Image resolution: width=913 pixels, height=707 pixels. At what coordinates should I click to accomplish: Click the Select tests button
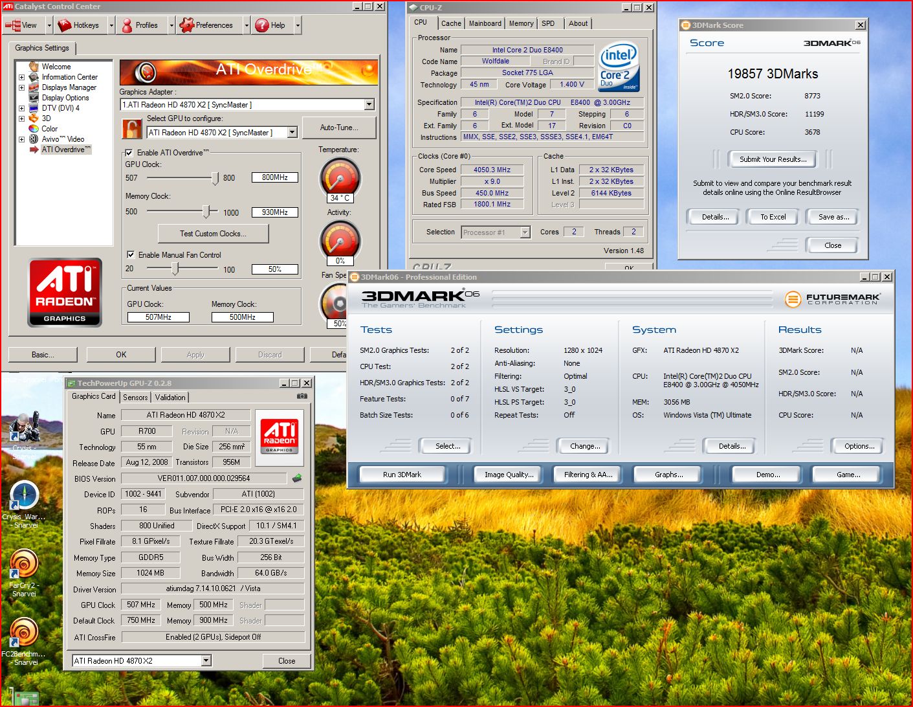tap(448, 446)
